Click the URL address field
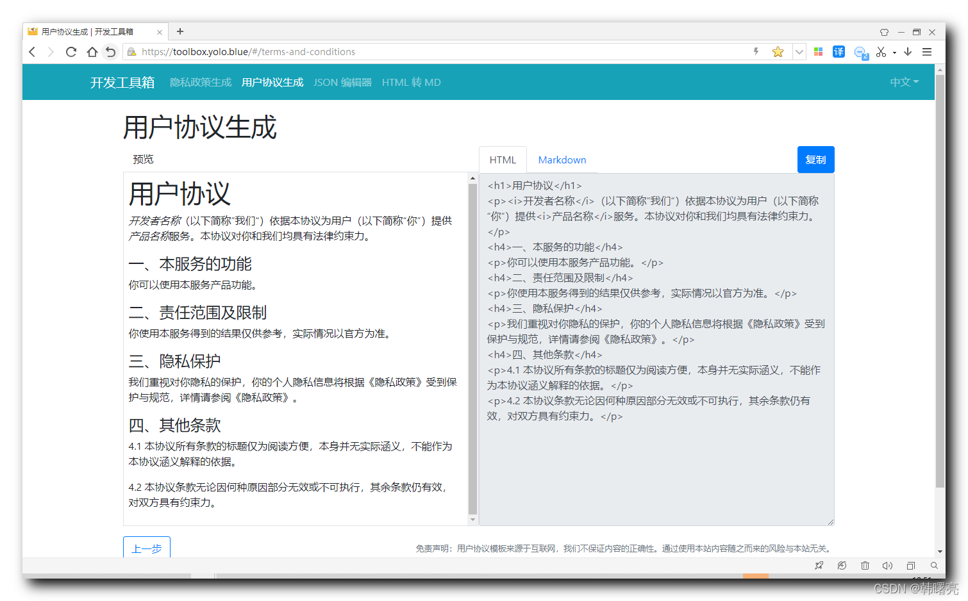This screenshot has width=968, height=601. coord(442,52)
